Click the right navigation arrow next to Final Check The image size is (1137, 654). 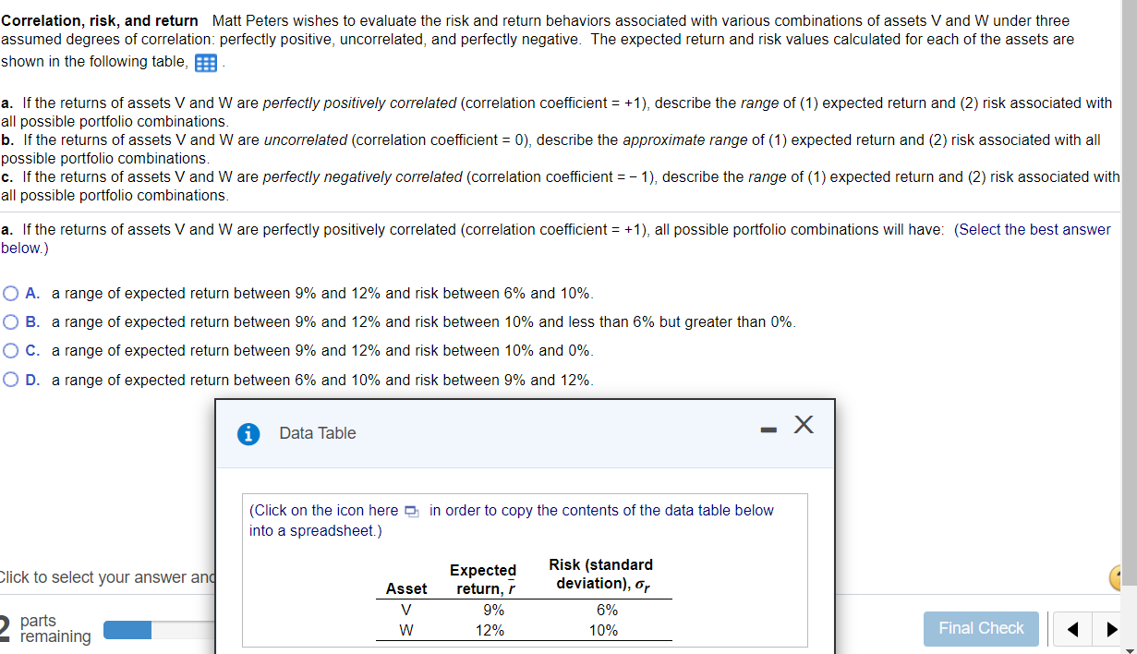coord(1111,628)
